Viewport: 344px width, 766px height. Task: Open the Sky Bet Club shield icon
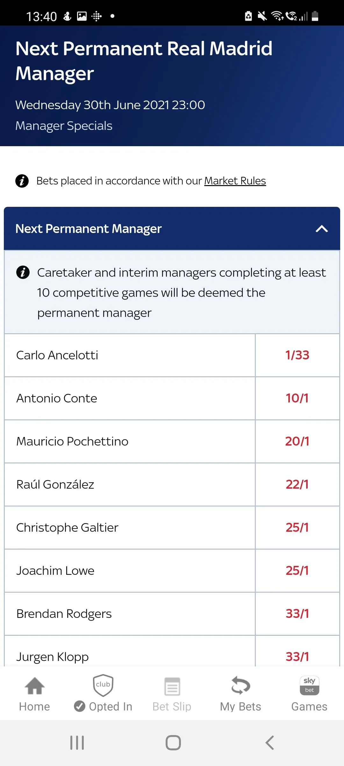pyautogui.click(x=103, y=686)
